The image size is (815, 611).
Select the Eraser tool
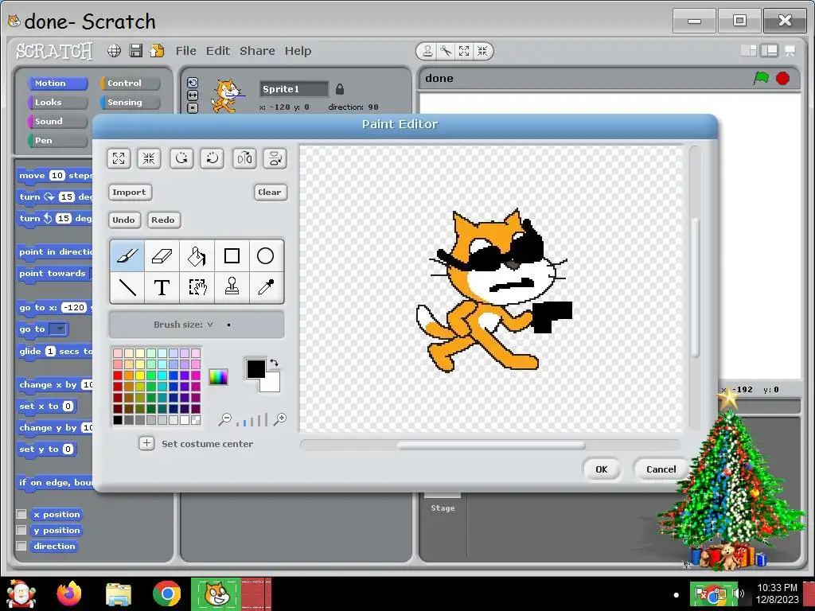[x=162, y=255]
